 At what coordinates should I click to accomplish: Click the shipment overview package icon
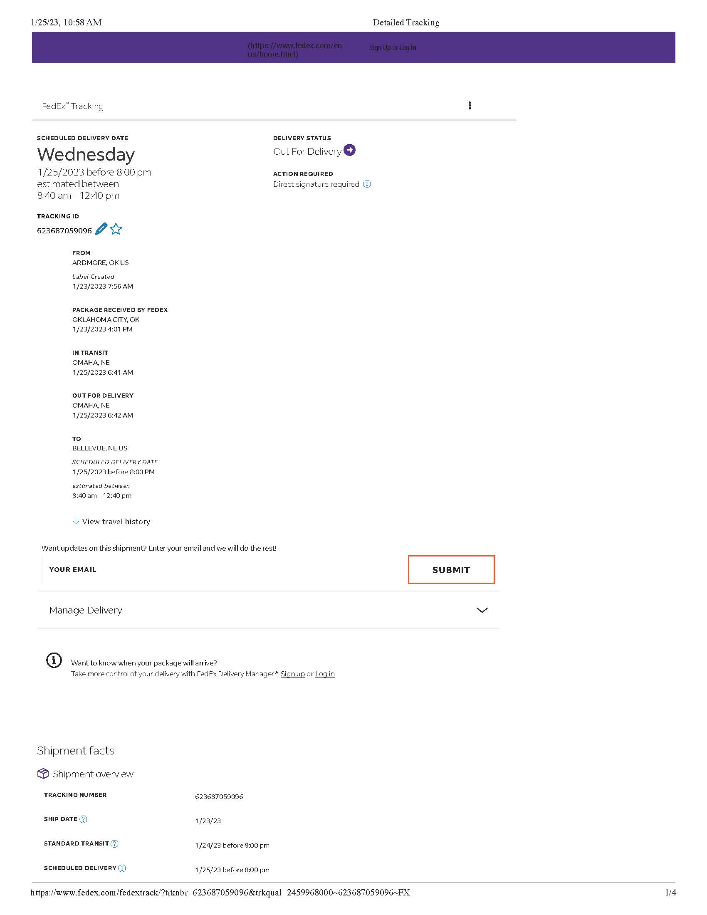[43, 774]
